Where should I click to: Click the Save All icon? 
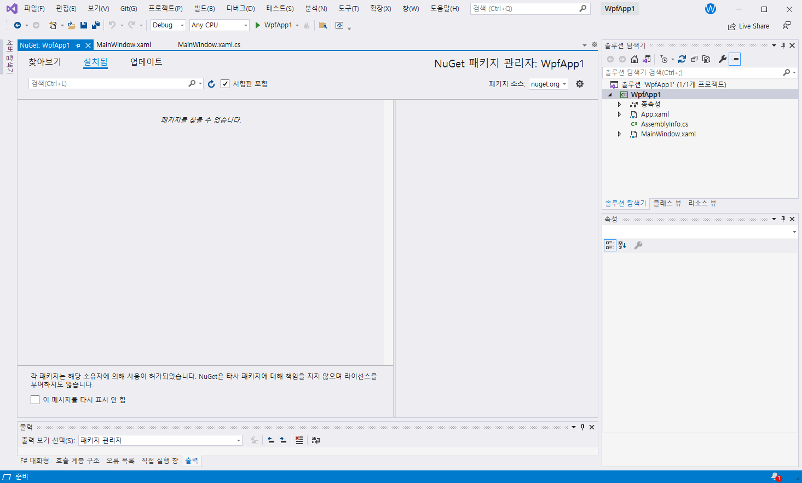click(96, 25)
